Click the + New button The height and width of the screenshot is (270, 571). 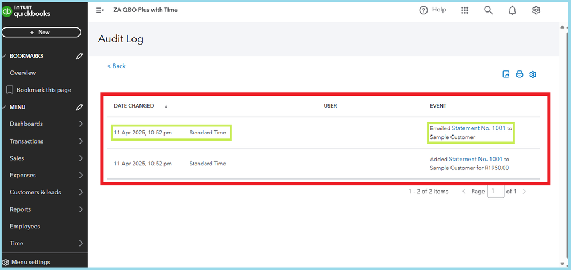click(x=41, y=32)
